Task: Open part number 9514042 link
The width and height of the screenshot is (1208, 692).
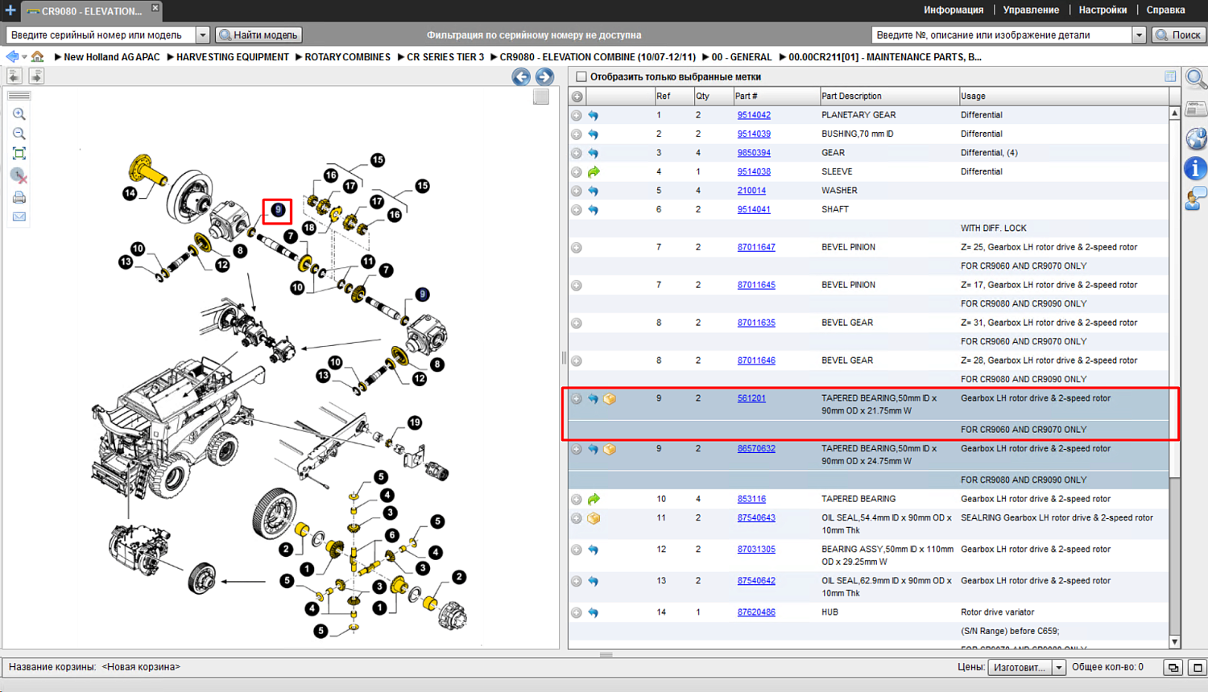Action: [x=754, y=115]
